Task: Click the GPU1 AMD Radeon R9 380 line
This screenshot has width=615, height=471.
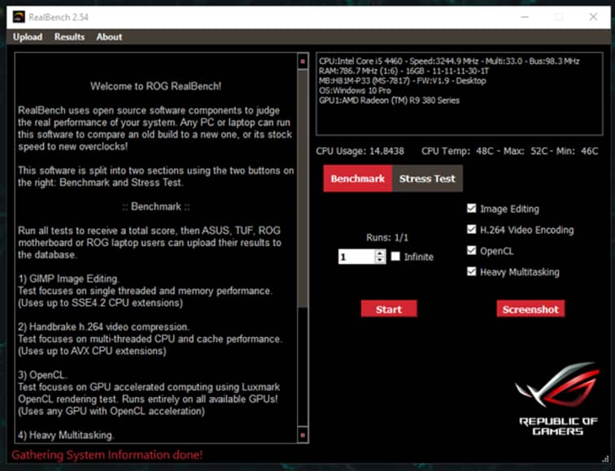Action: 389,100
